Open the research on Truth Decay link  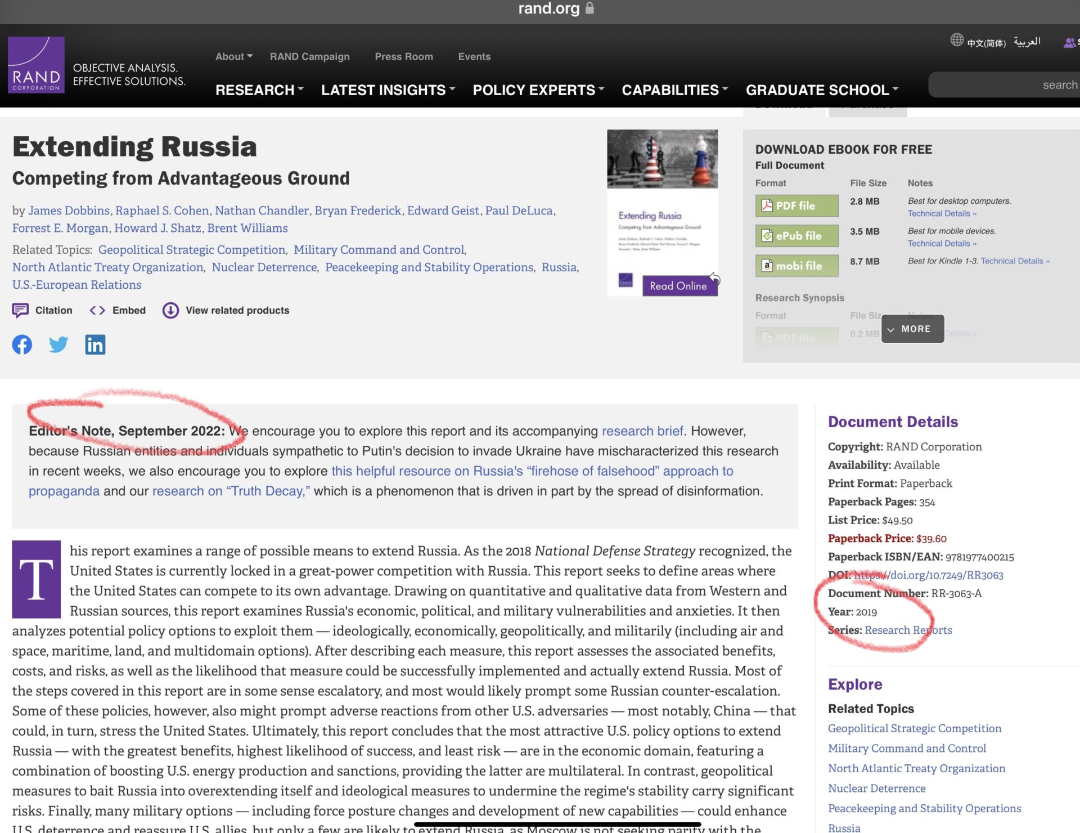click(231, 491)
